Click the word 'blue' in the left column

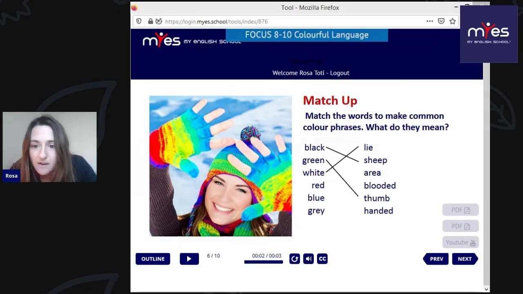(x=316, y=198)
